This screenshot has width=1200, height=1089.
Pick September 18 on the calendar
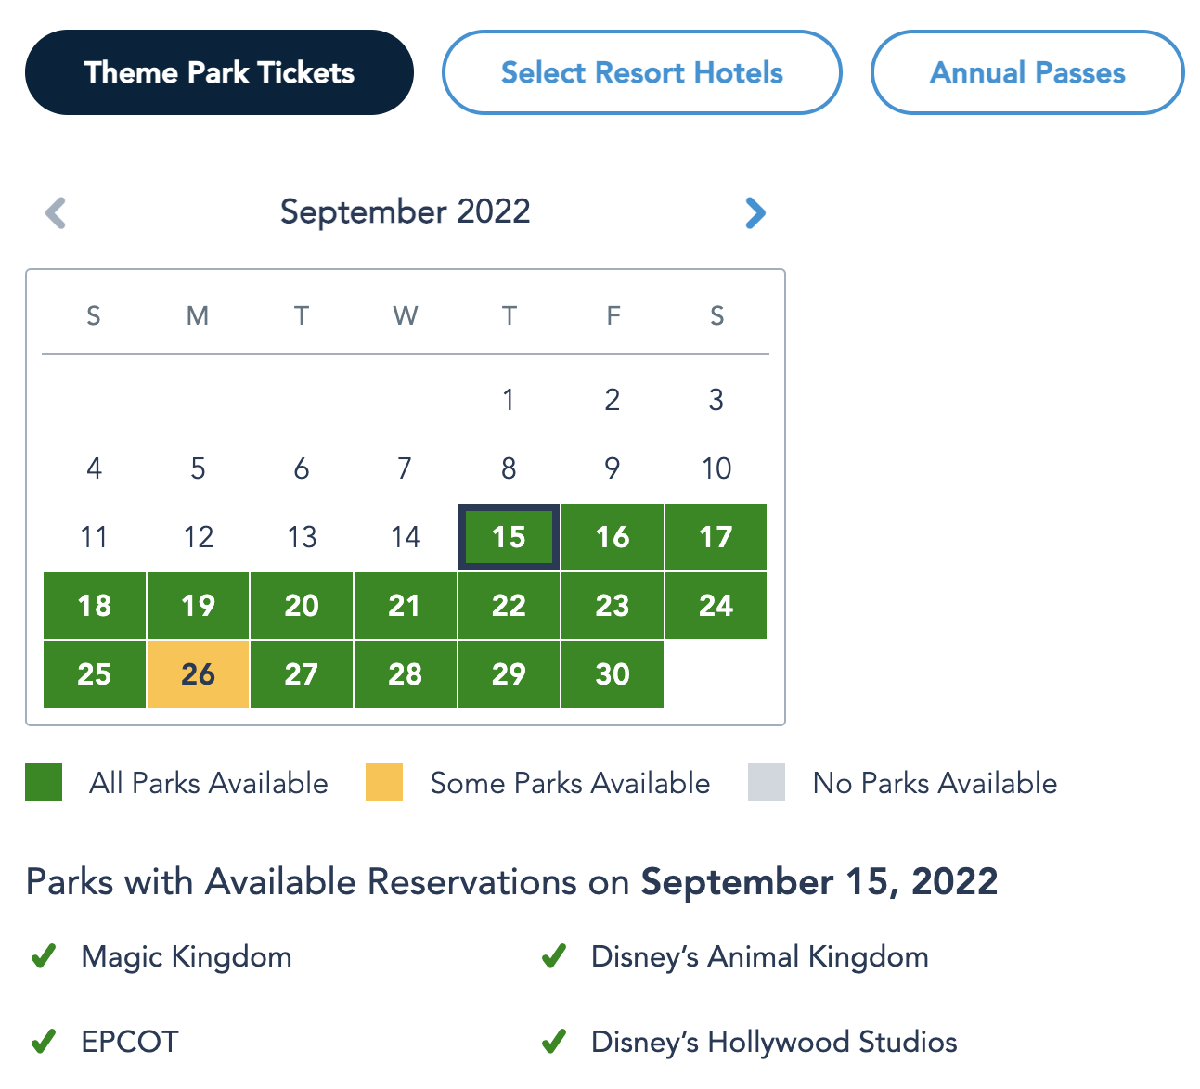pyautogui.click(x=95, y=606)
